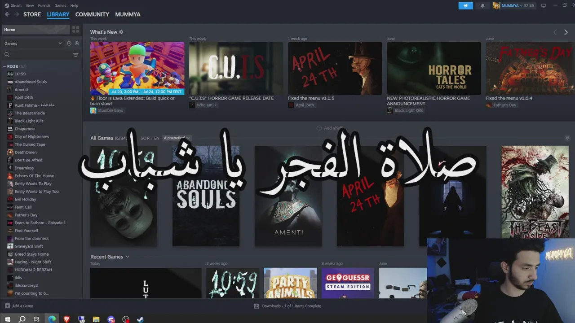Open the Games menu
Image resolution: width=575 pixels, height=323 pixels.
pos(60,6)
